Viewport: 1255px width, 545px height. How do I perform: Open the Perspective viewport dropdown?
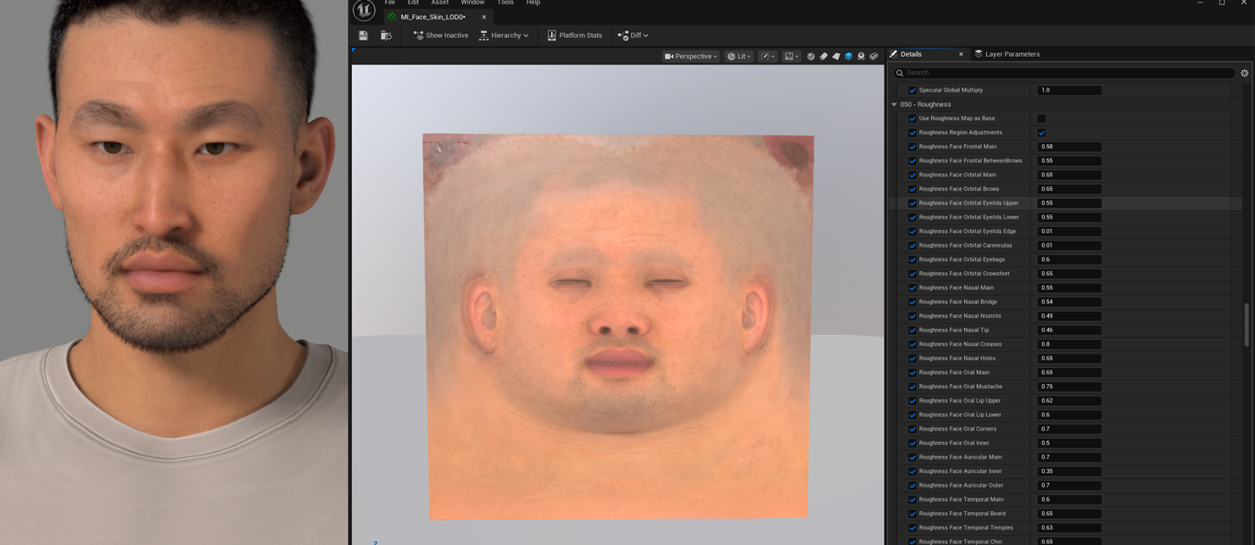[x=690, y=56]
